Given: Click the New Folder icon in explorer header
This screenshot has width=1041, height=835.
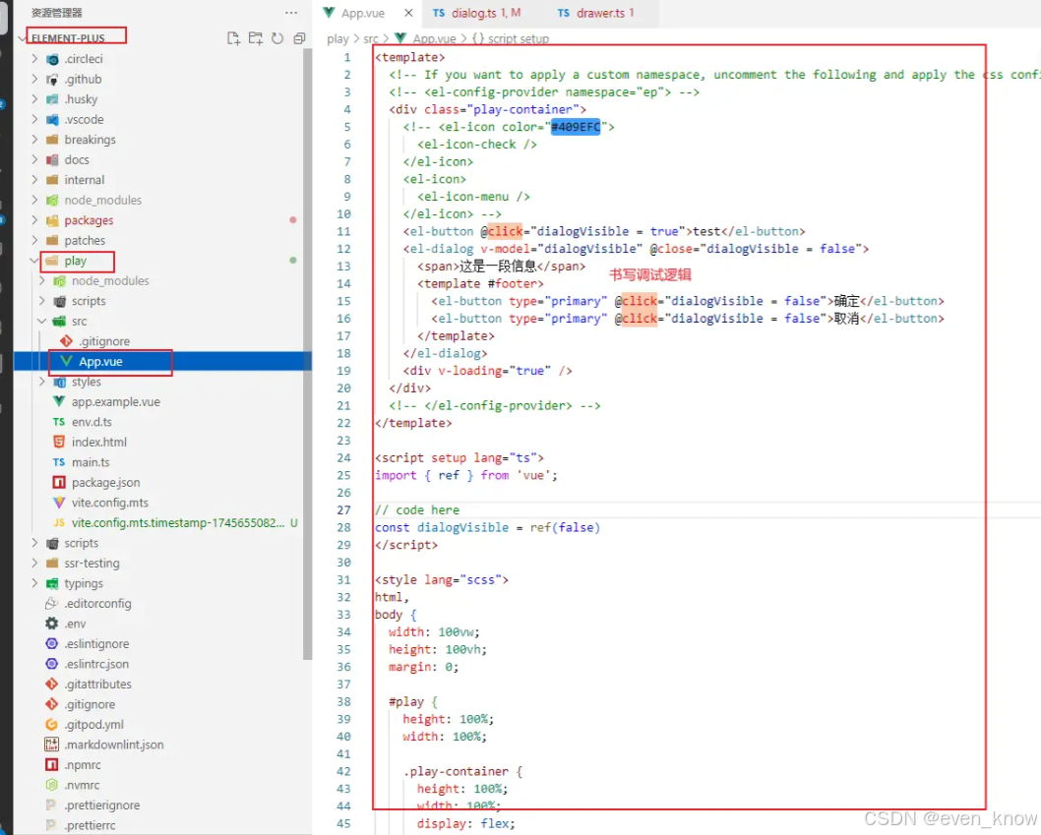Looking at the screenshot, I should tap(256, 38).
